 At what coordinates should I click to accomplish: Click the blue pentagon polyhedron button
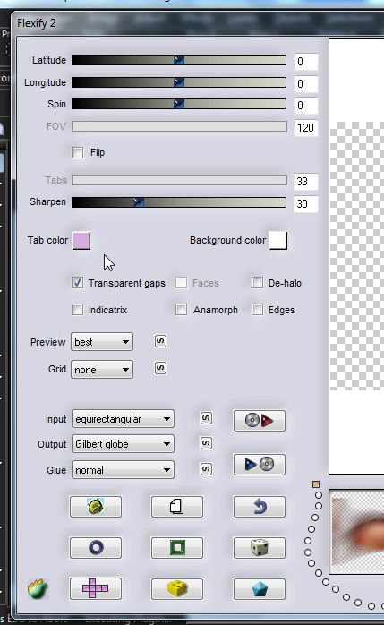[260, 588]
